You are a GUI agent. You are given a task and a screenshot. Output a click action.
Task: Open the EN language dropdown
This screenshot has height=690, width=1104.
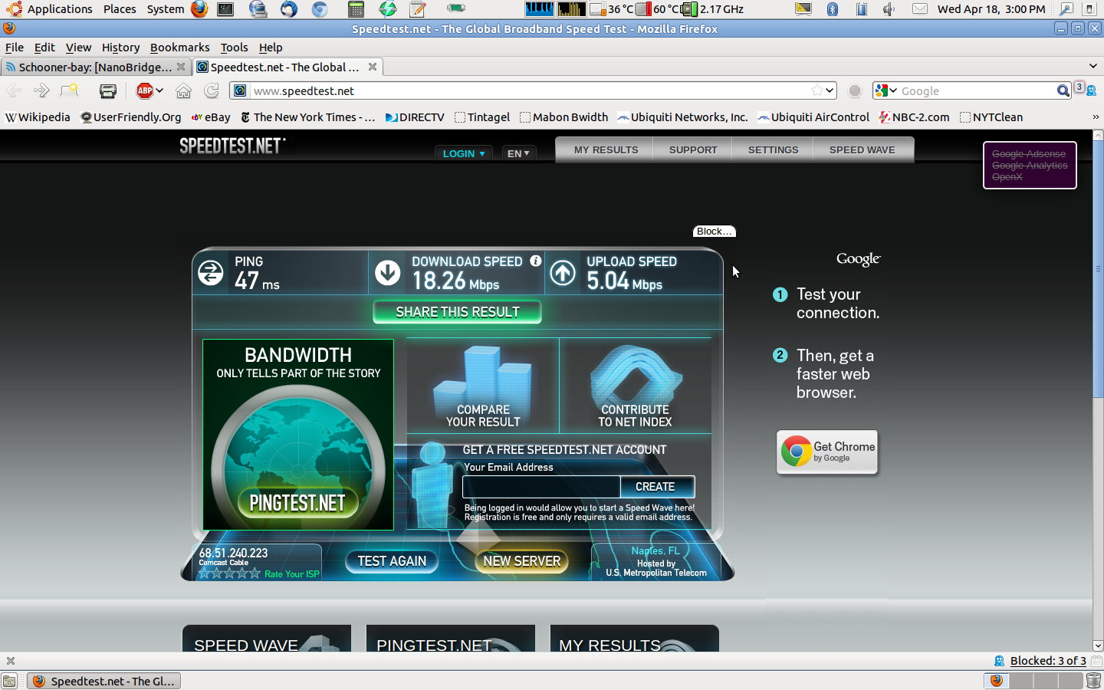[518, 153]
